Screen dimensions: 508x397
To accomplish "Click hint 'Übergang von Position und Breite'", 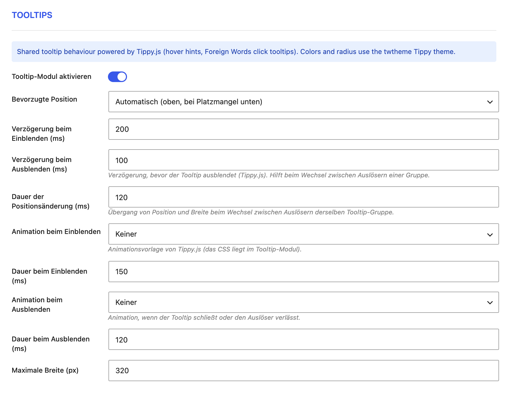I will [x=251, y=212].
